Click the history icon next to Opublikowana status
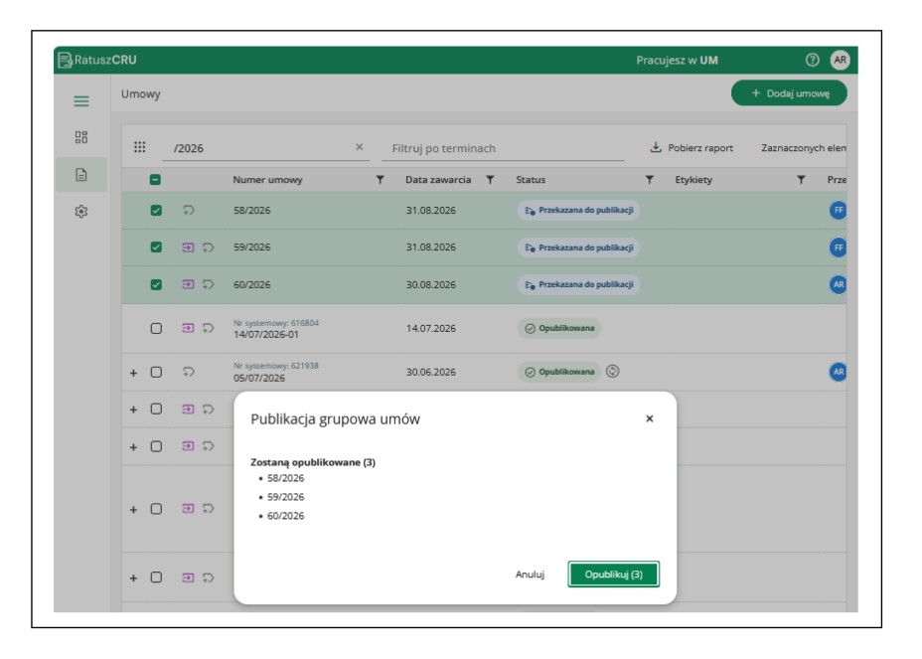 [612, 372]
